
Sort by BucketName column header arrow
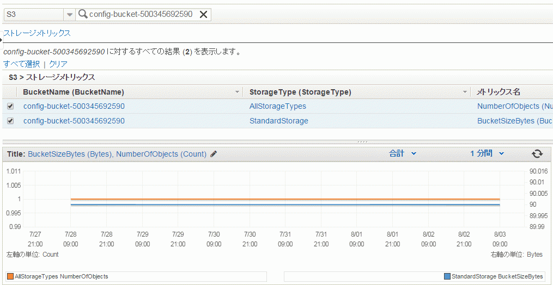(238, 92)
